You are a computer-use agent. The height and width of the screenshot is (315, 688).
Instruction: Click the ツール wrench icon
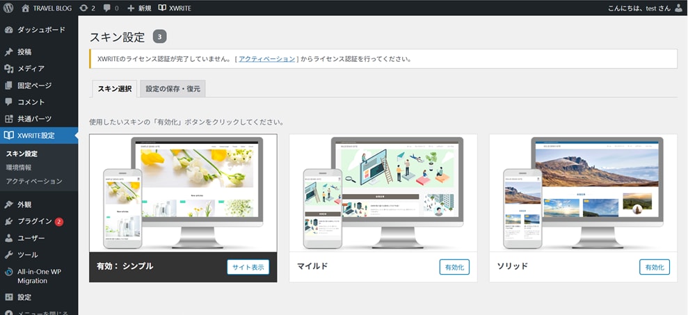tap(9, 255)
